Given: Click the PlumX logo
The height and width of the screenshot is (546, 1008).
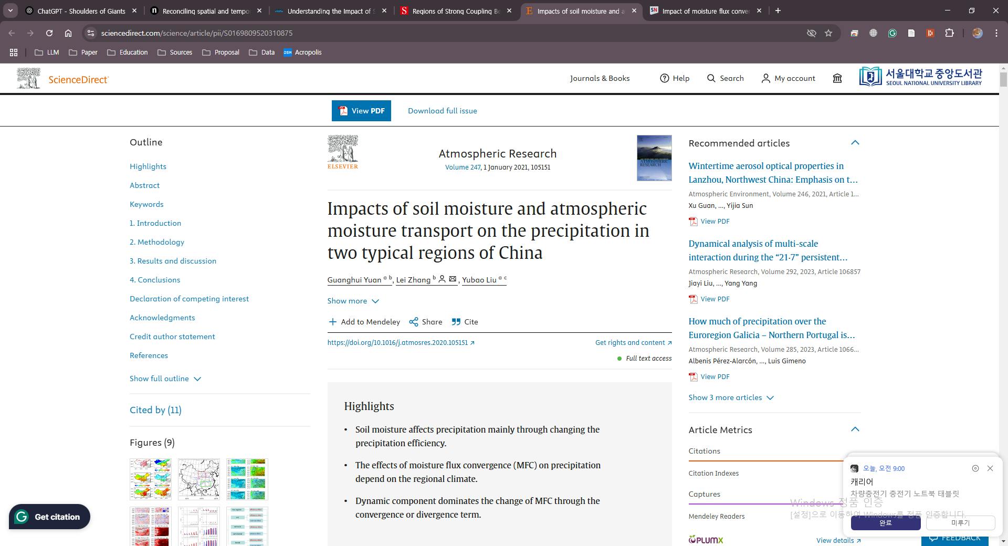Looking at the screenshot, I should [706, 539].
